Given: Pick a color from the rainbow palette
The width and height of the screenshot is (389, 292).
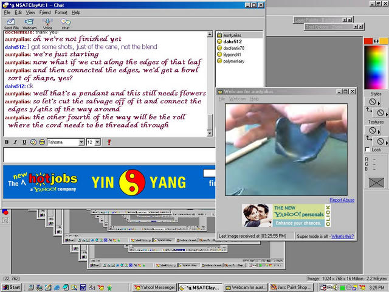Looking at the screenshot, I should click(376, 67).
